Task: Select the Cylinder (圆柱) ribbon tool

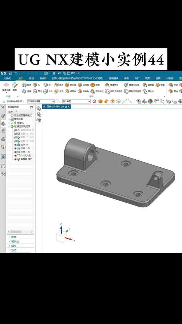Action: [x=37, y=91]
